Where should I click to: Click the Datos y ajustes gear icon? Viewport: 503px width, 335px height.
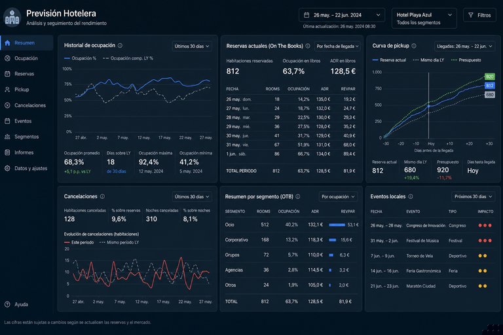[x=7, y=168]
